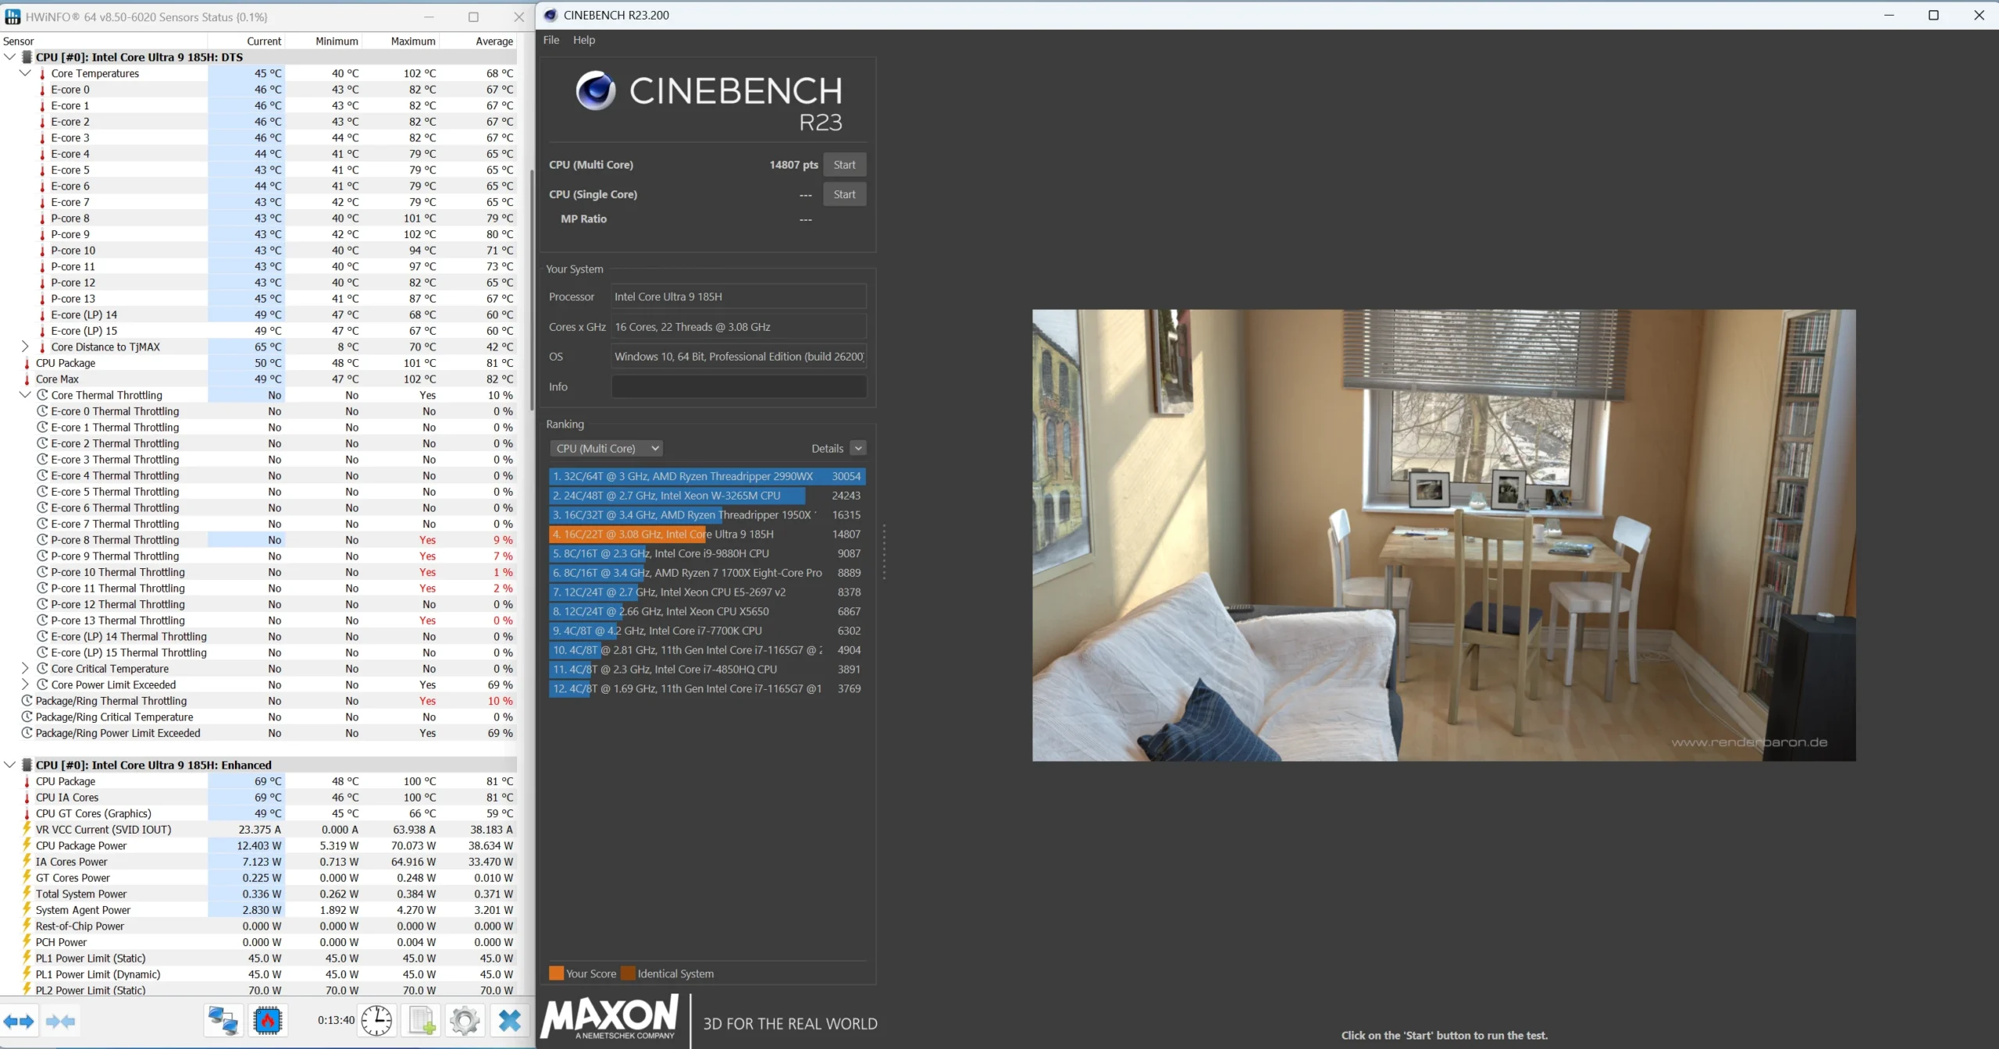Click the clock icon to reset elapsed time

(x=376, y=1021)
